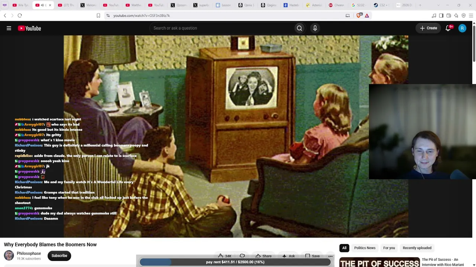Screen dimensions: 476x267
Task: Focus the YouTube search box
Action: (222, 28)
